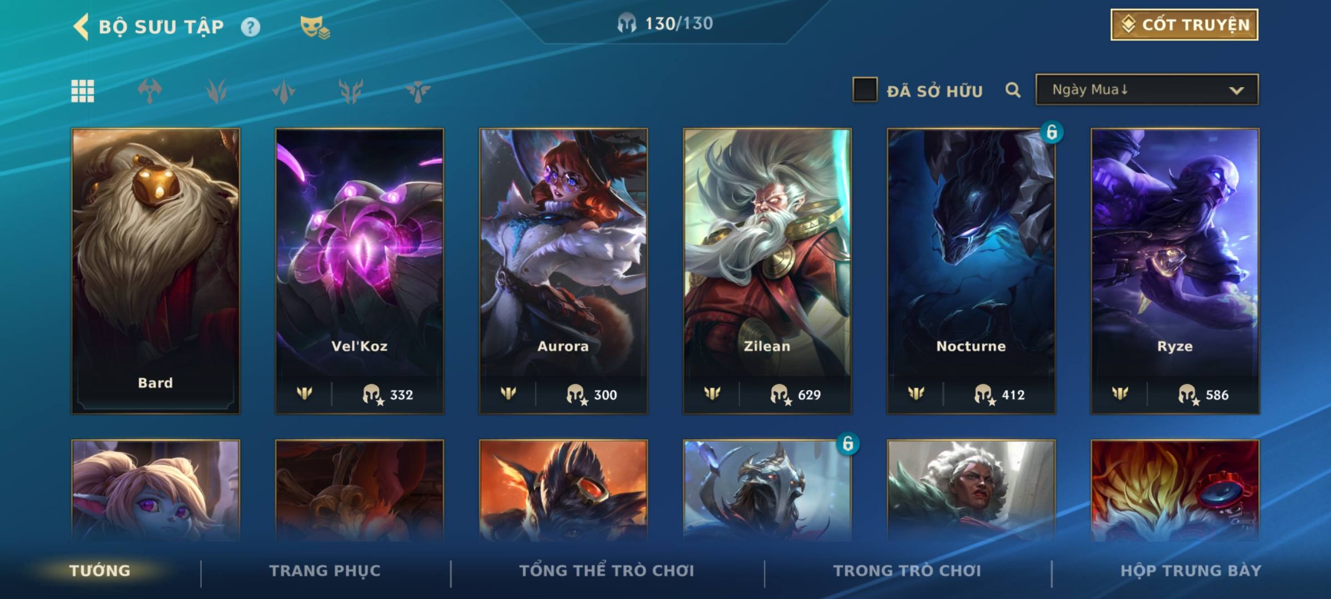Image resolution: width=1331 pixels, height=599 pixels.
Task: Click the helmet icon showing 130/130
Action: (x=627, y=24)
